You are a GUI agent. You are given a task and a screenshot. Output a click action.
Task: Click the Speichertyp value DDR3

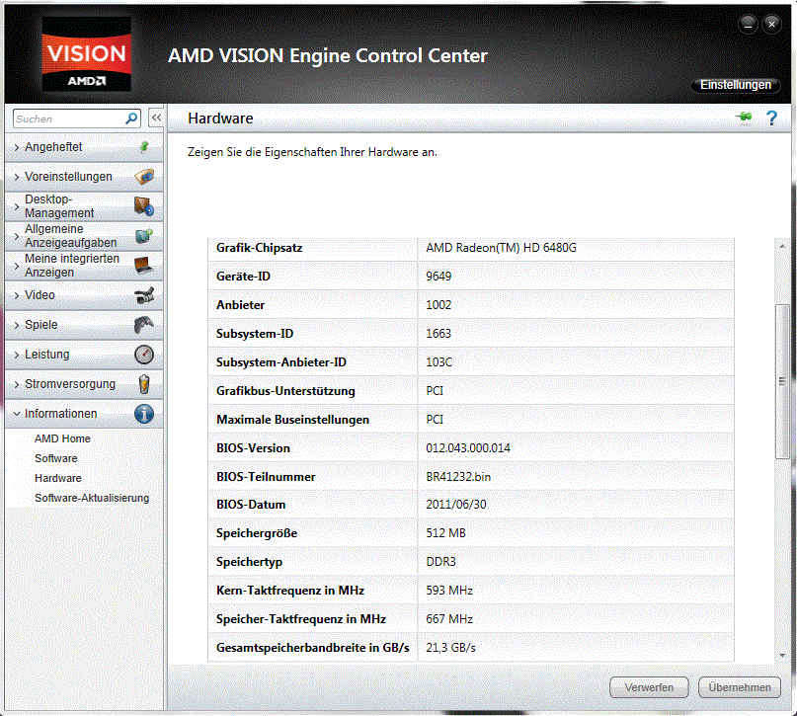tap(440, 562)
